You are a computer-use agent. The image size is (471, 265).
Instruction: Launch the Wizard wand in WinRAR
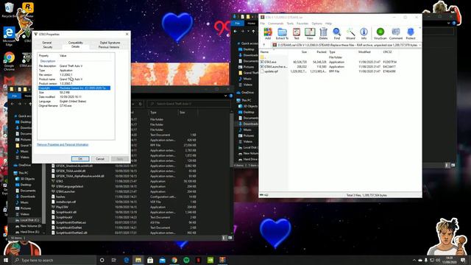[350, 34]
